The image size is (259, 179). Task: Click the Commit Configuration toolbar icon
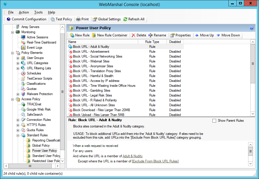(9, 19)
